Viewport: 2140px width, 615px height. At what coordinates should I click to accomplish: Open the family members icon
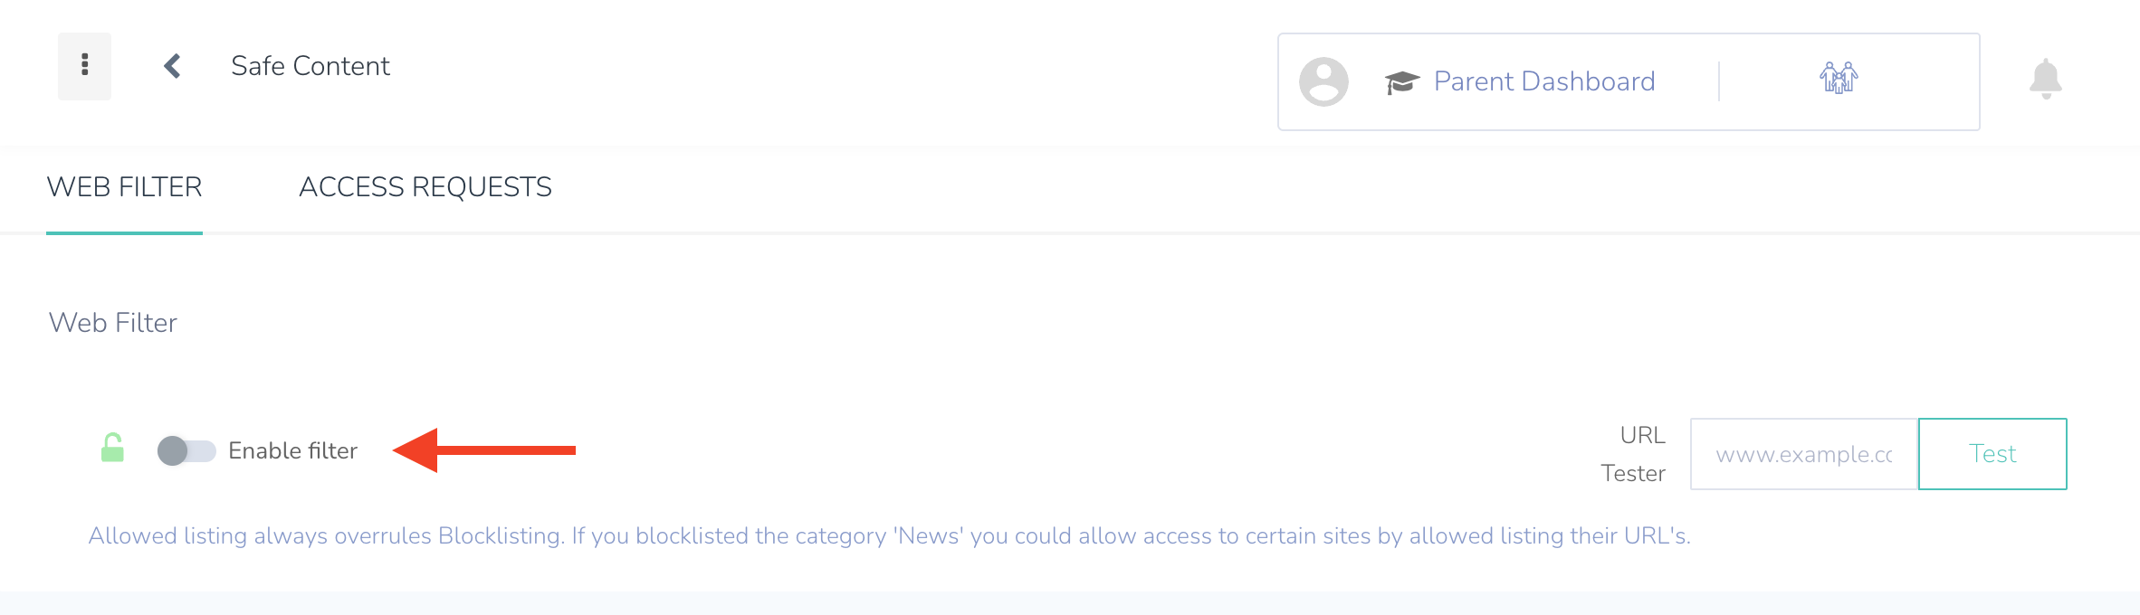[x=1839, y=79]
